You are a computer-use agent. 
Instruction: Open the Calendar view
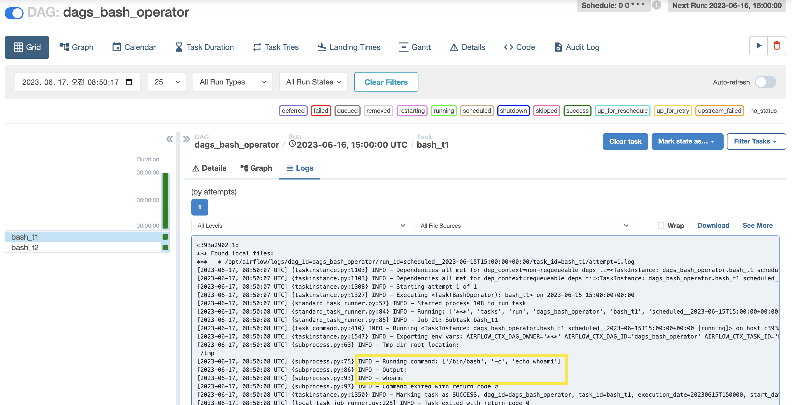click(x=134, y=47)
